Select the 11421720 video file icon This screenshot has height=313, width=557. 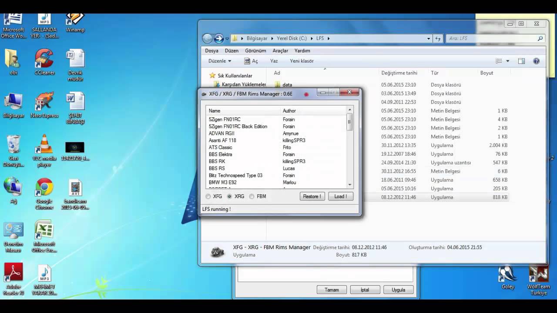coord(75,151)
